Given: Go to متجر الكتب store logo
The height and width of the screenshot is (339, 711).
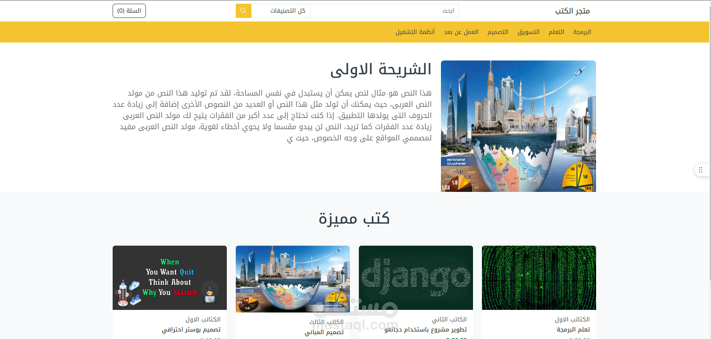Looking at the screenshot, I should [572, 11].
